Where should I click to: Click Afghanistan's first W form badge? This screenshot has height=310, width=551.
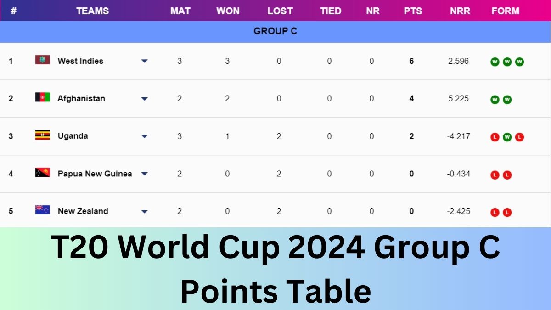(x=495, y=100)
